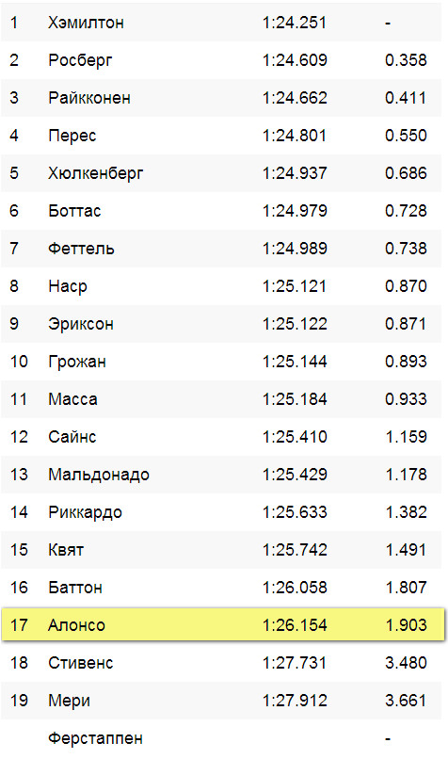Select Райкконен in third place
Screen dimensions: 448x759
(x=89, y=98)
